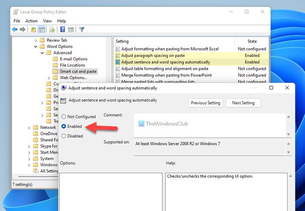Sort by the State column header
The width and height of the screenshot is (305, 211).
coord(252,41)
